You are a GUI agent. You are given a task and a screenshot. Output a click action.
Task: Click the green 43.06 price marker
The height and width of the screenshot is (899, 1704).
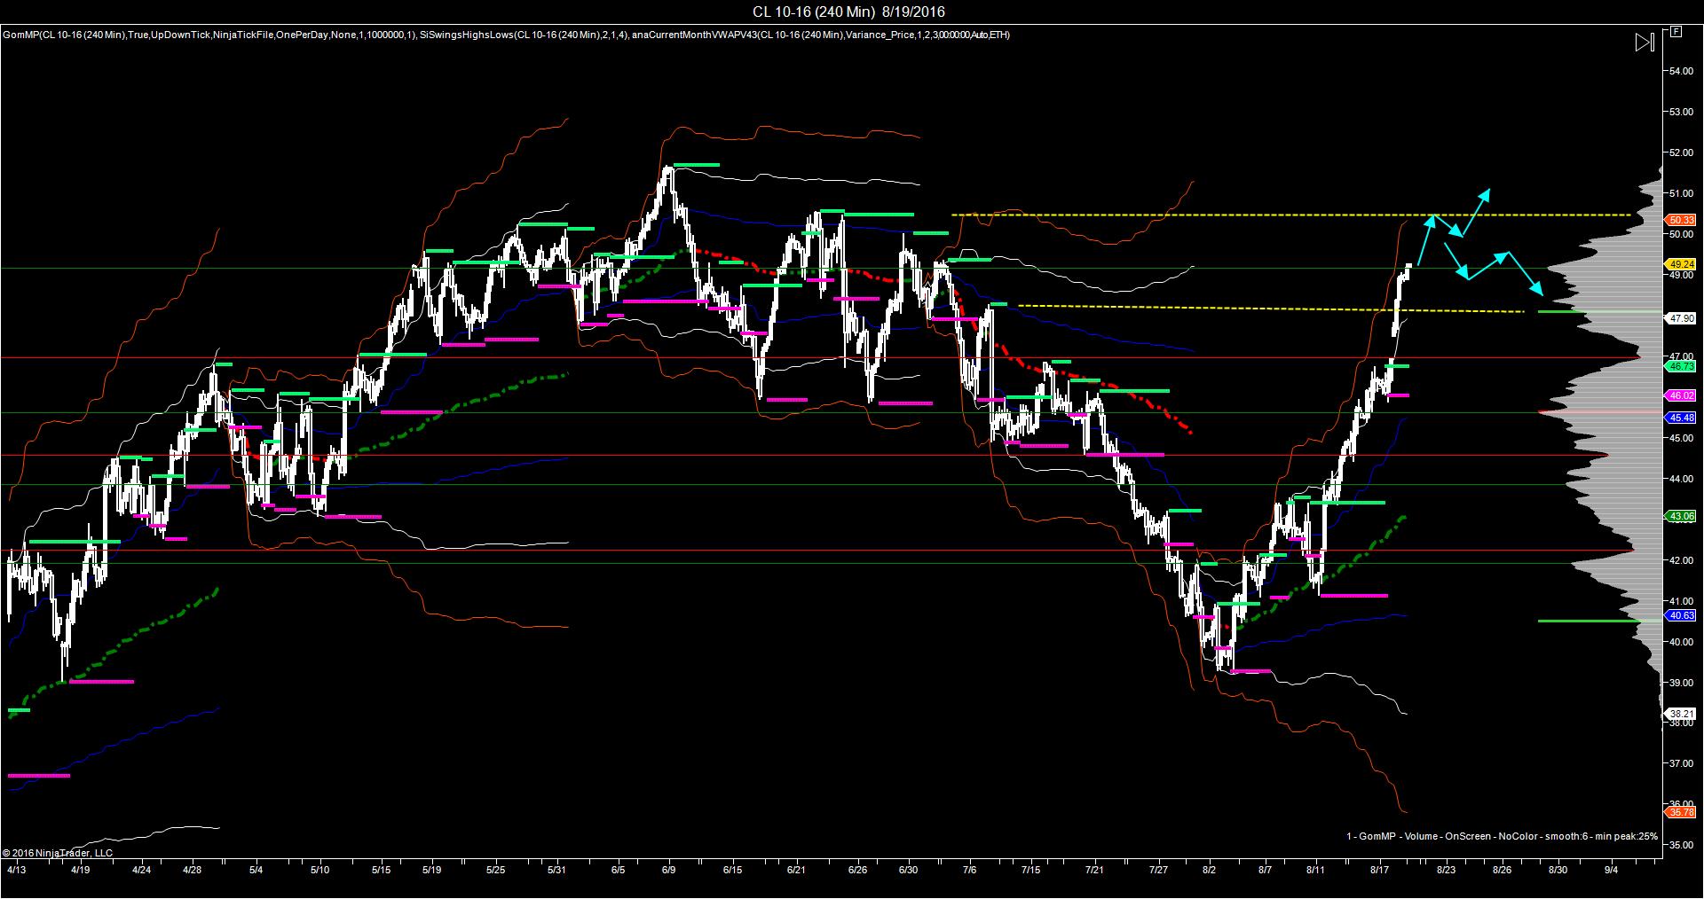click(x=1682, y=516)
